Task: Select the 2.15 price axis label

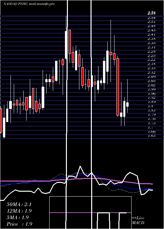Action: (152, 68)
